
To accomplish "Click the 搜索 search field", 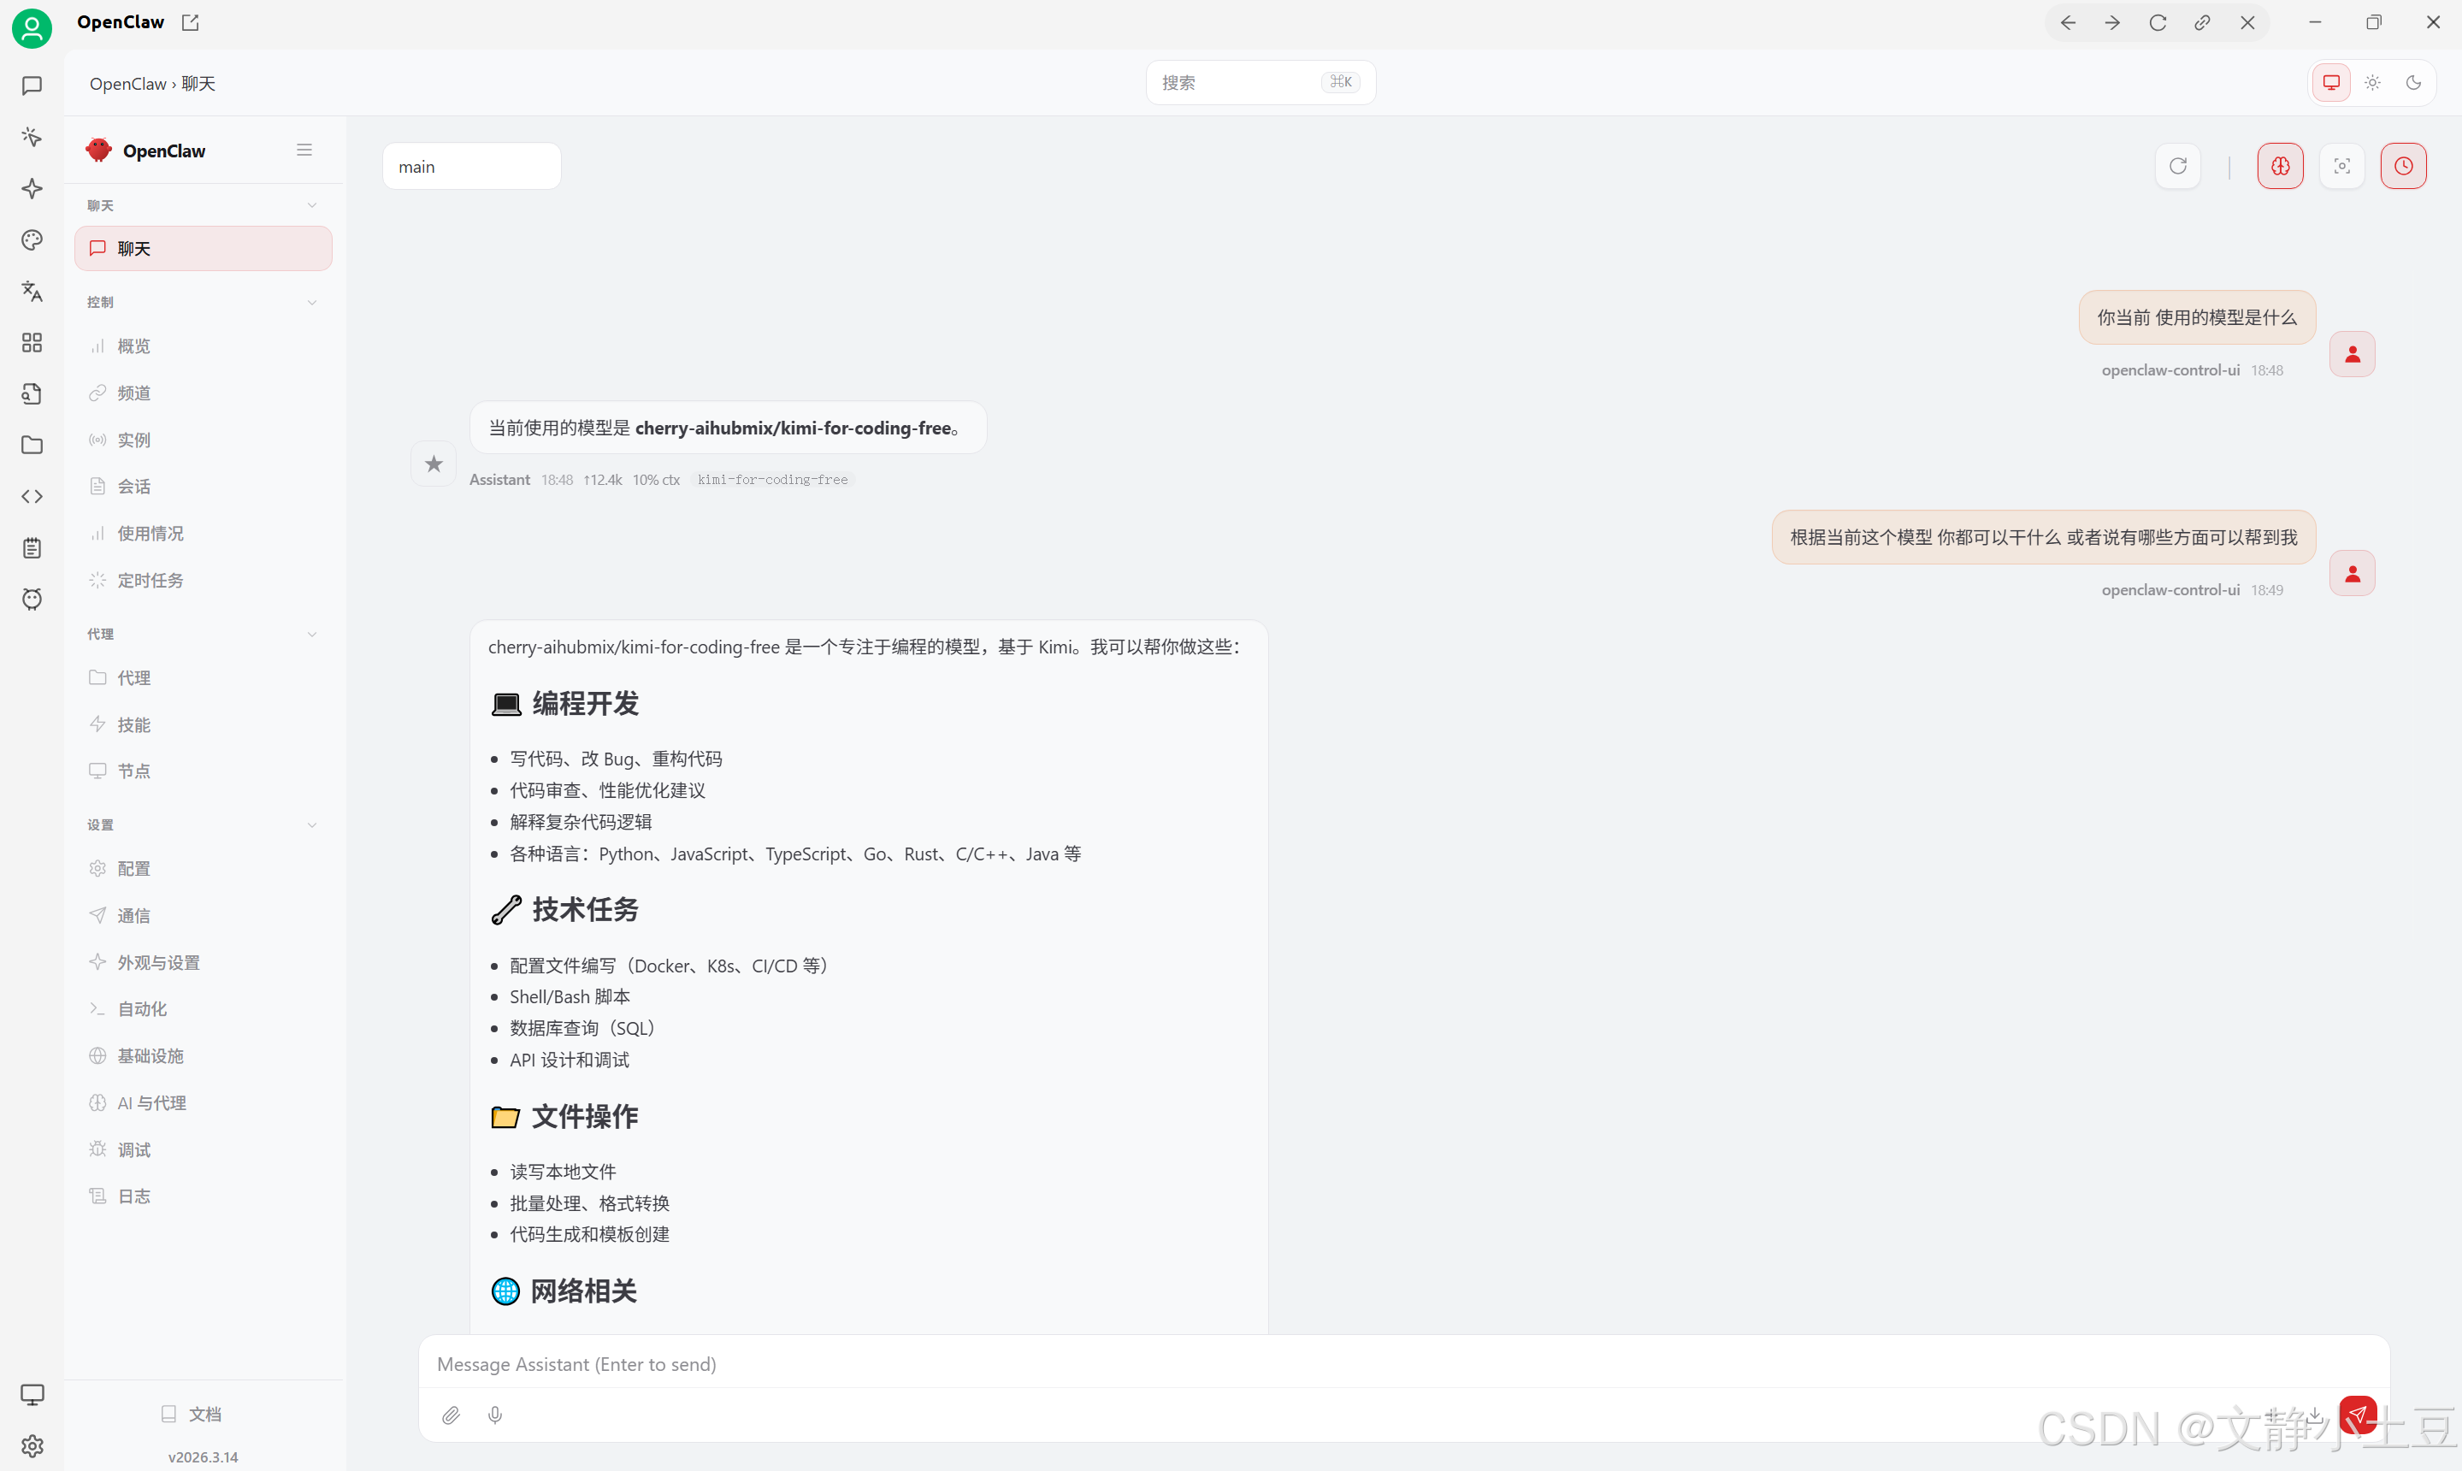I will pyautogui.click(x=1239, y=83).
